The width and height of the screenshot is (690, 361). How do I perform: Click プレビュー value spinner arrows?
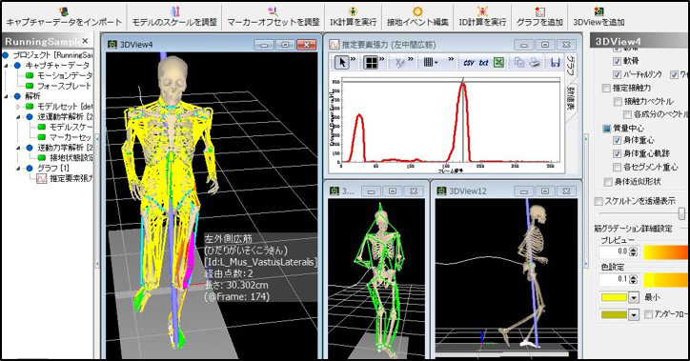click(x=633, y=251)
